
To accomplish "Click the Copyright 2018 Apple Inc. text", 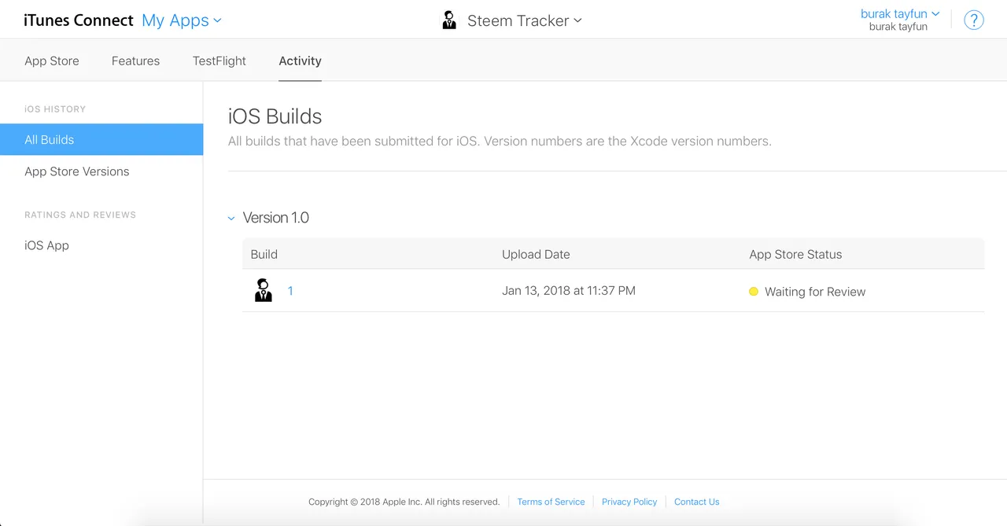I will pos(404,502).
